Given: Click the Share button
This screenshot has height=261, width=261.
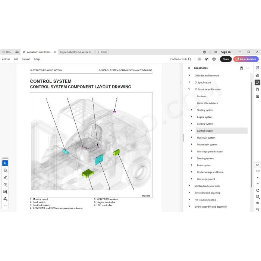Looking at the screenshot, I should tap(226, 59).
